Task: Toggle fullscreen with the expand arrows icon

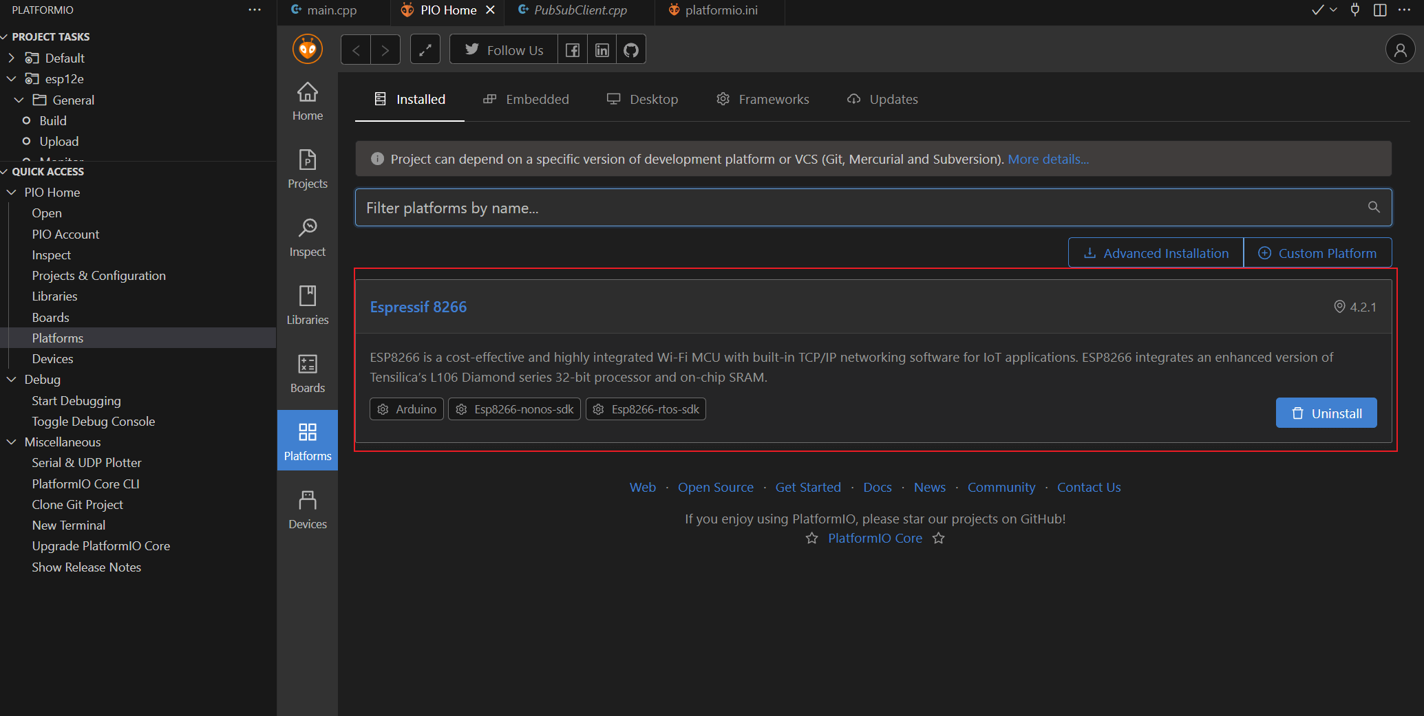Action: [425, 50]
